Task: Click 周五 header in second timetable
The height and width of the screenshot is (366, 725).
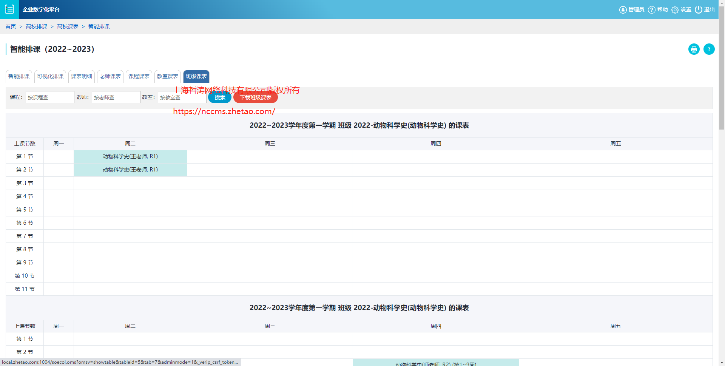Action: point(616,326)
